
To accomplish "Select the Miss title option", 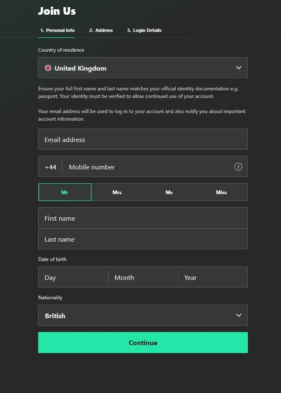I will [221, 192].
